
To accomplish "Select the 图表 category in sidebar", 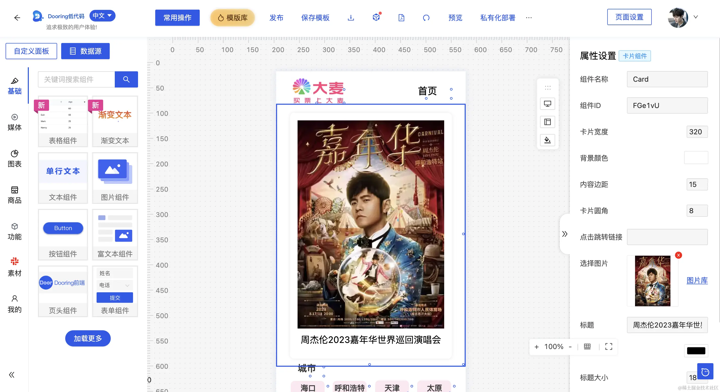I will point(14,159).
